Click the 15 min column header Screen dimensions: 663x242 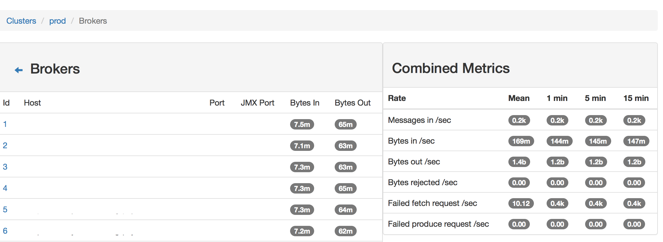[x=636, y=98]
